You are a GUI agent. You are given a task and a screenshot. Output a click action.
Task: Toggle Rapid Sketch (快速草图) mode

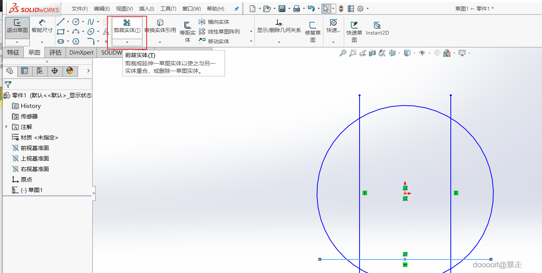click(x=354, y=31)
